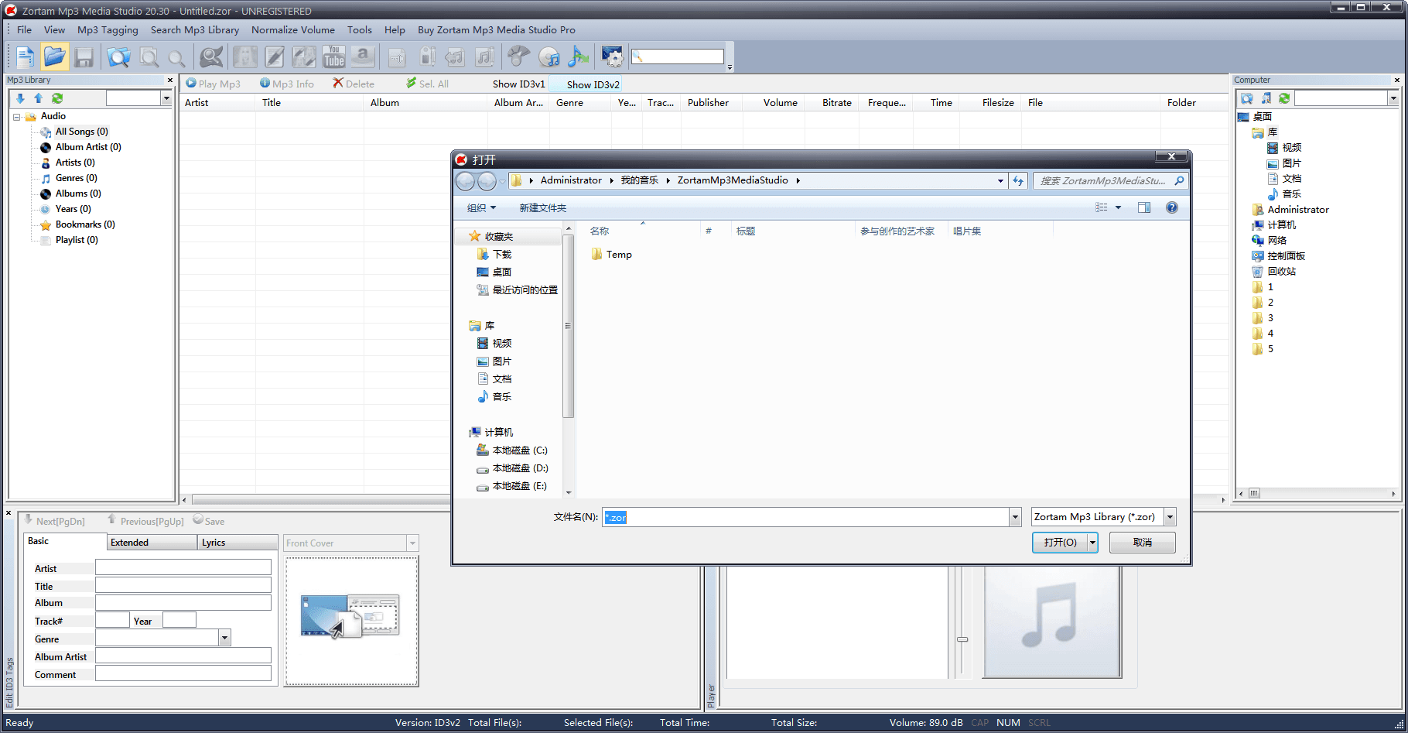Click the Publisher column header
Image resolution: width=1408 pixels, height=733 pixels.
(x=708, y=102)
